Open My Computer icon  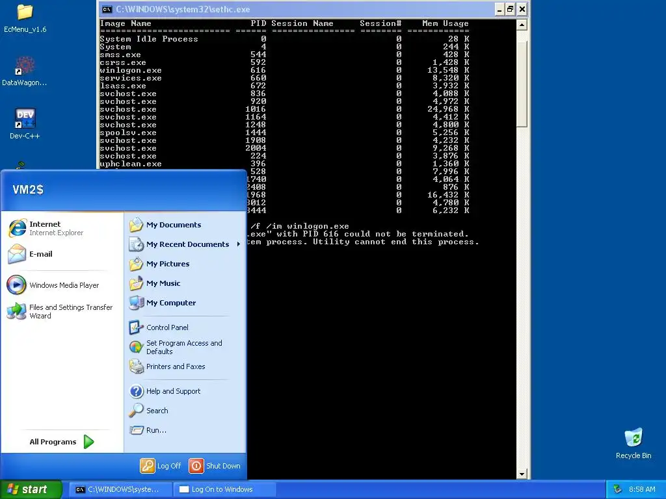tap(137, 303)
